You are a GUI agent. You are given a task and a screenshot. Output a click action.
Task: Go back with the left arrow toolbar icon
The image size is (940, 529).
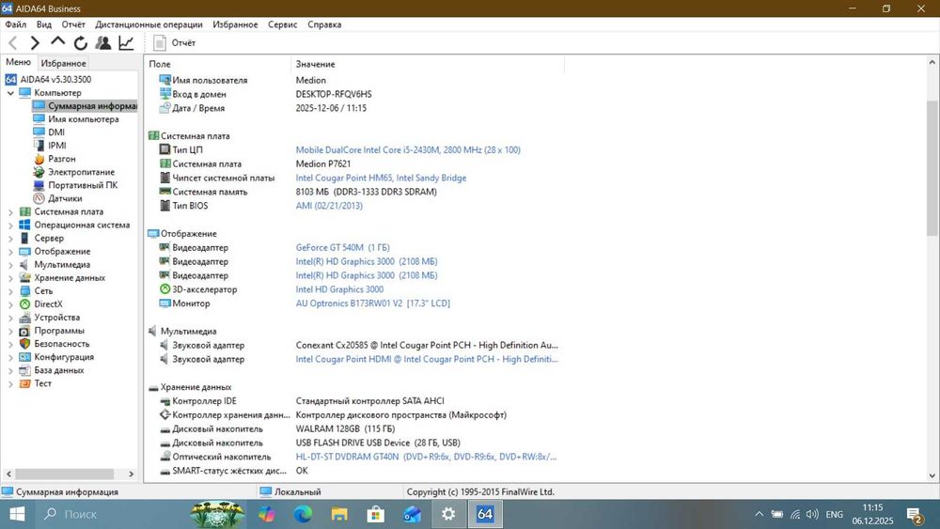click(x=13, y=42)
